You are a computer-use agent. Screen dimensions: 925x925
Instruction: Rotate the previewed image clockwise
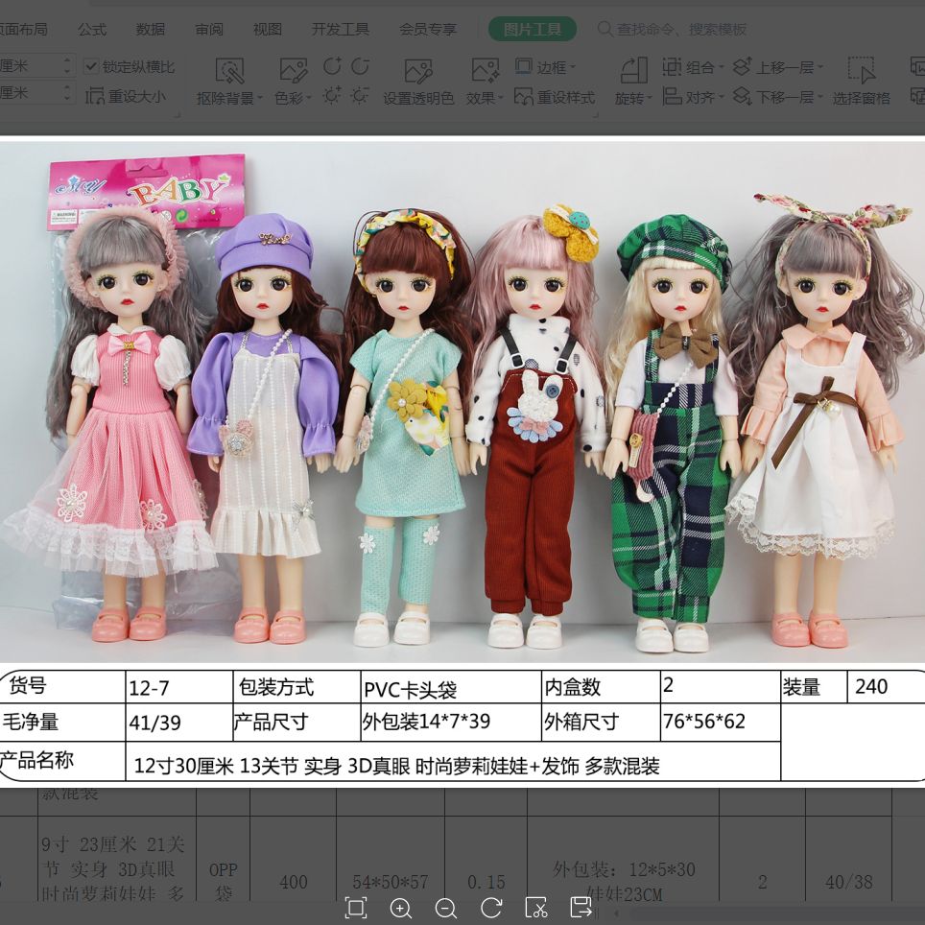coord(491,908)
